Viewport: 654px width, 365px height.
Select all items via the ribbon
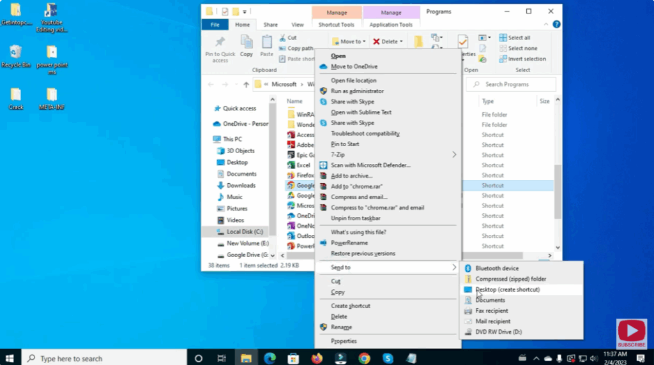point(515,38)
